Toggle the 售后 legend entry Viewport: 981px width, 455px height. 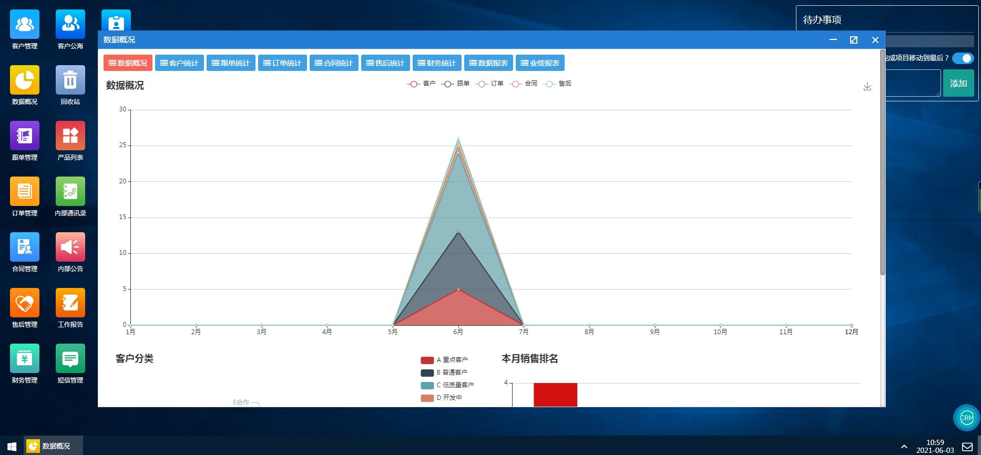557,84
